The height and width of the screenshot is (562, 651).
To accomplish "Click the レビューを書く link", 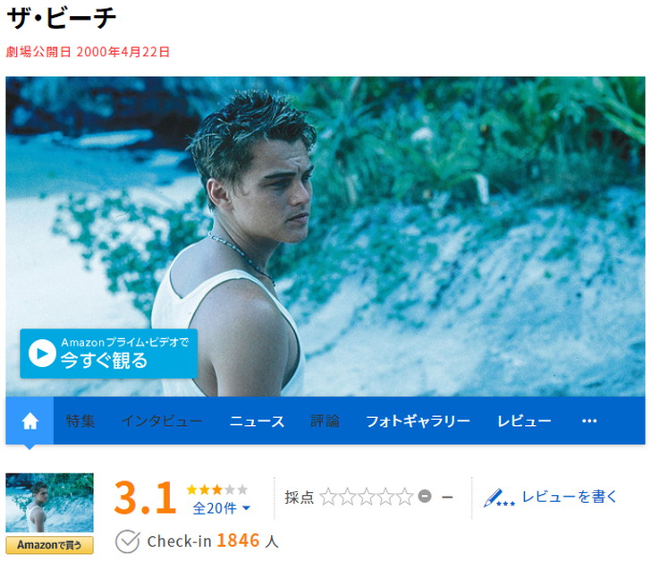I will pos(570,497).
